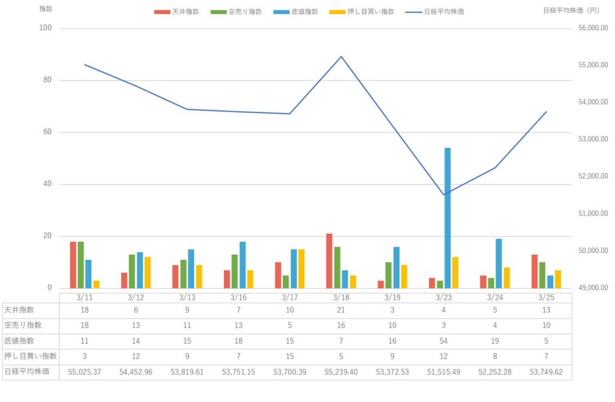Click the blue 底値指数 legend swatch
The image size is (615, 402).
280,11
